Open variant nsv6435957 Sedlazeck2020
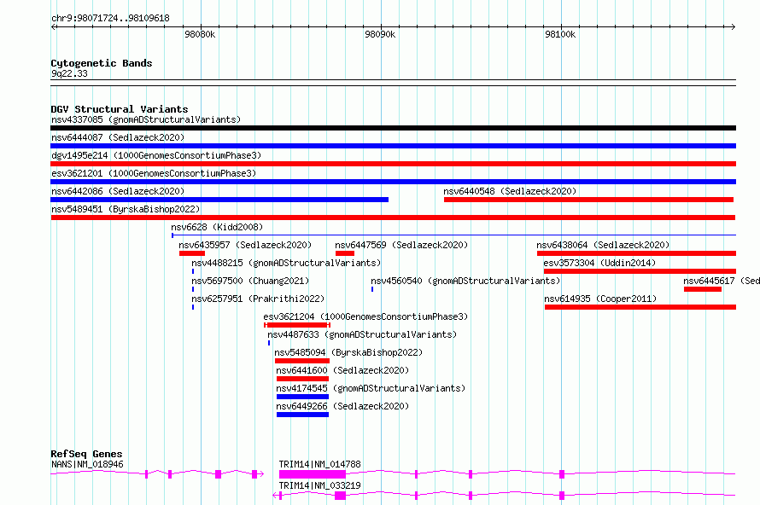Image resolution: width=760 pixels, height=505 pixels. tap(245, 245)
